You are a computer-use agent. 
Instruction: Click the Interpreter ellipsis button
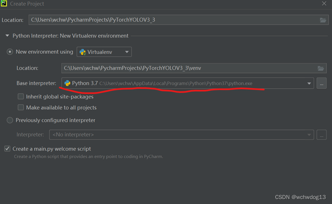(322, 135)
